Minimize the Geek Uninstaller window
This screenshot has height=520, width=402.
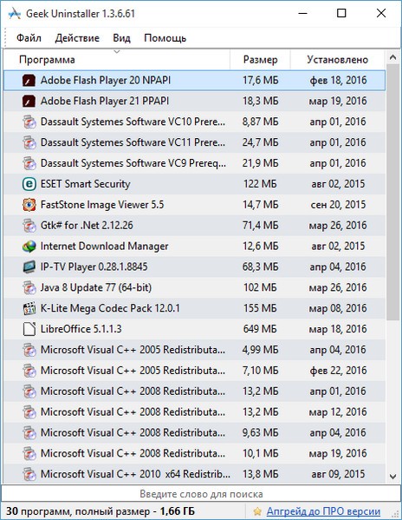pyautogui.click(x=302, y=13)
